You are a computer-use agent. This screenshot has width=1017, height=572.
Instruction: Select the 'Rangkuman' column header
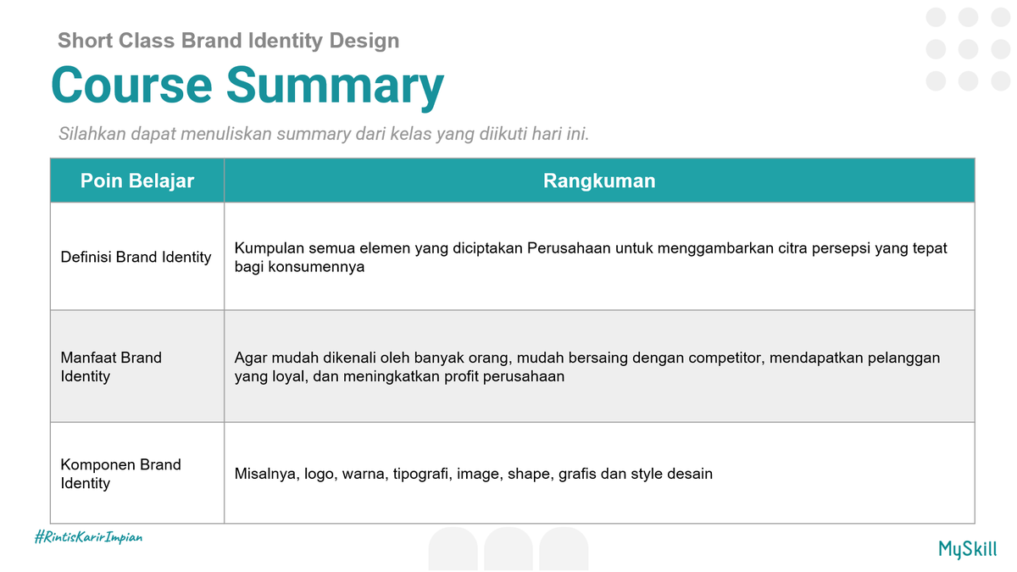pos(599,180)
